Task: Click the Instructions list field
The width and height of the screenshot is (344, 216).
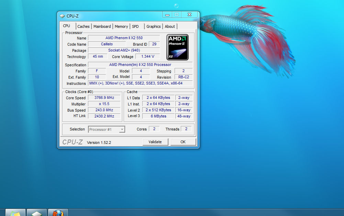Action: (x=140, y=83)
